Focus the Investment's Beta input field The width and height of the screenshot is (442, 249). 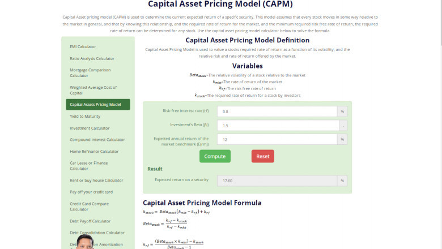(277, 126)
